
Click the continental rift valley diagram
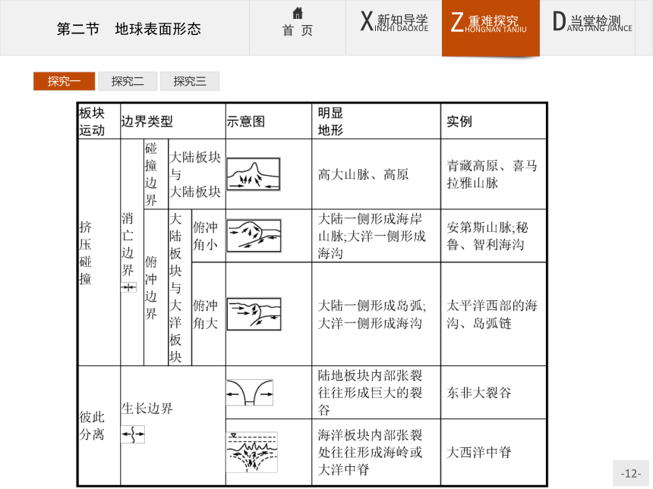250,393
